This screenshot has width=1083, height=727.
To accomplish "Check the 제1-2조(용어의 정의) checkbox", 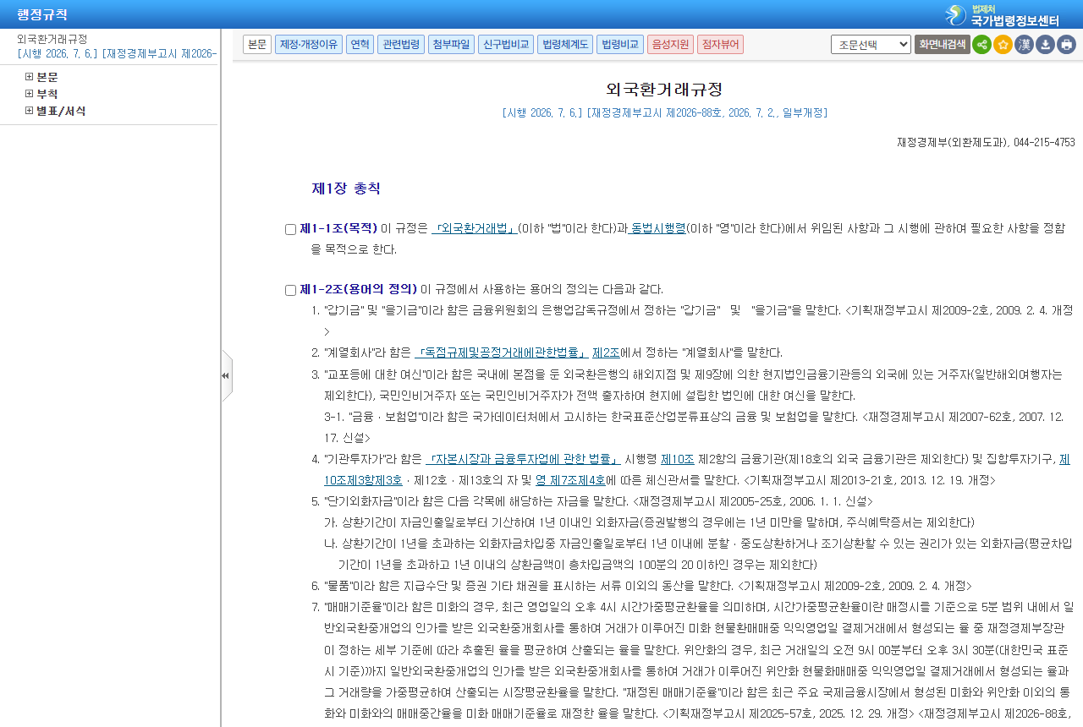I will [x=290, y=290].
